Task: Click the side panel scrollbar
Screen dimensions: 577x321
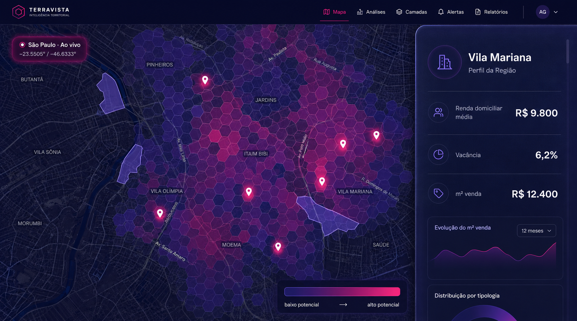Action: coord(568,51)
